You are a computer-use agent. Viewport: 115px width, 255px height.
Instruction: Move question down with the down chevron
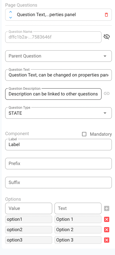(11, 18)
